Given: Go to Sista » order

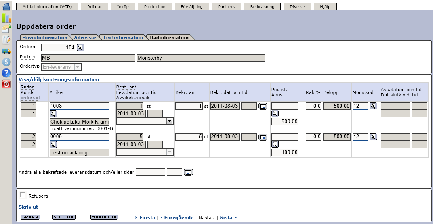Looking at the screenshot, I should (229, 218).
